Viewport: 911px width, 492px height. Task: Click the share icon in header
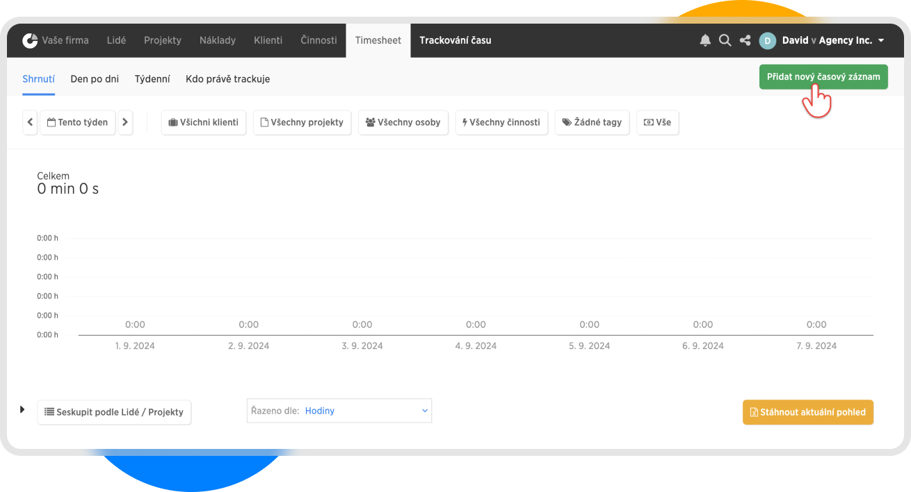pyautogui.click(x=745, y=40)
